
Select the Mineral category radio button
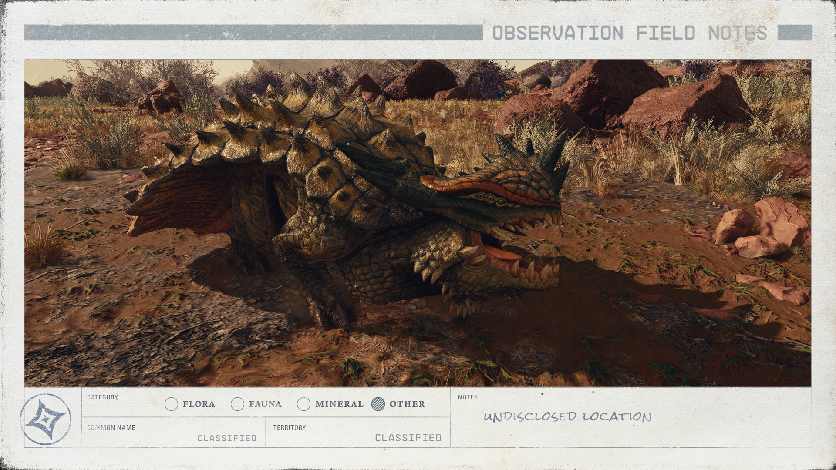pos(303,404)
